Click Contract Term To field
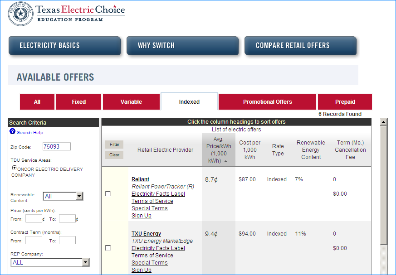This screenshot has width=396, height=275. [67, 240]
